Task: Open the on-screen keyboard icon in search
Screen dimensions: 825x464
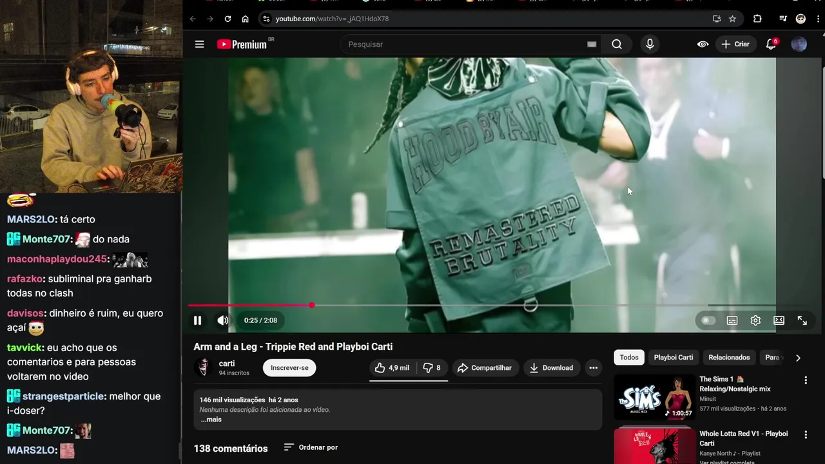Action: pos(592,44)
